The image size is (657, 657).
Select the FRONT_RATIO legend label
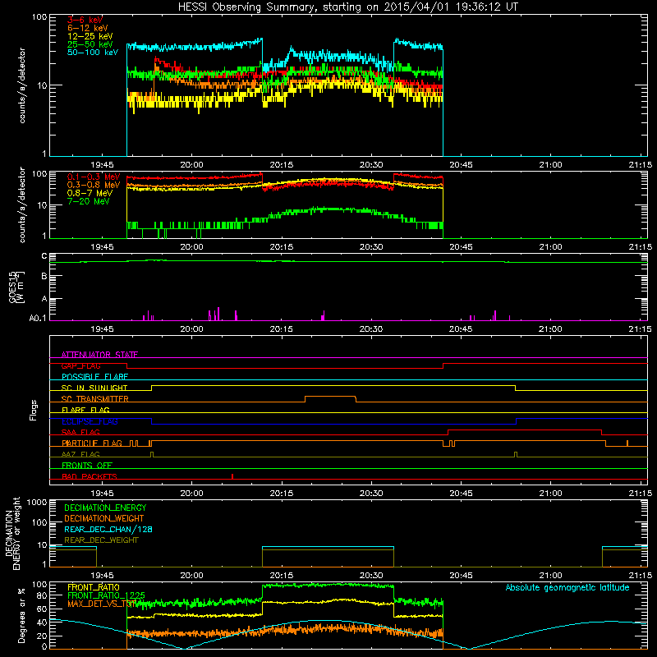pyautogui.click(x=94, y=587)
